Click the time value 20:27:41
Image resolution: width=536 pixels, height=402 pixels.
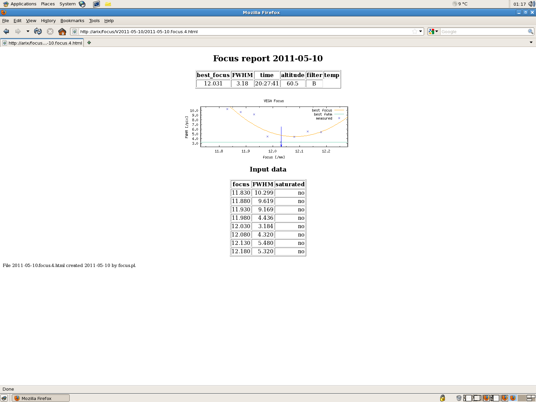(267, 83)
